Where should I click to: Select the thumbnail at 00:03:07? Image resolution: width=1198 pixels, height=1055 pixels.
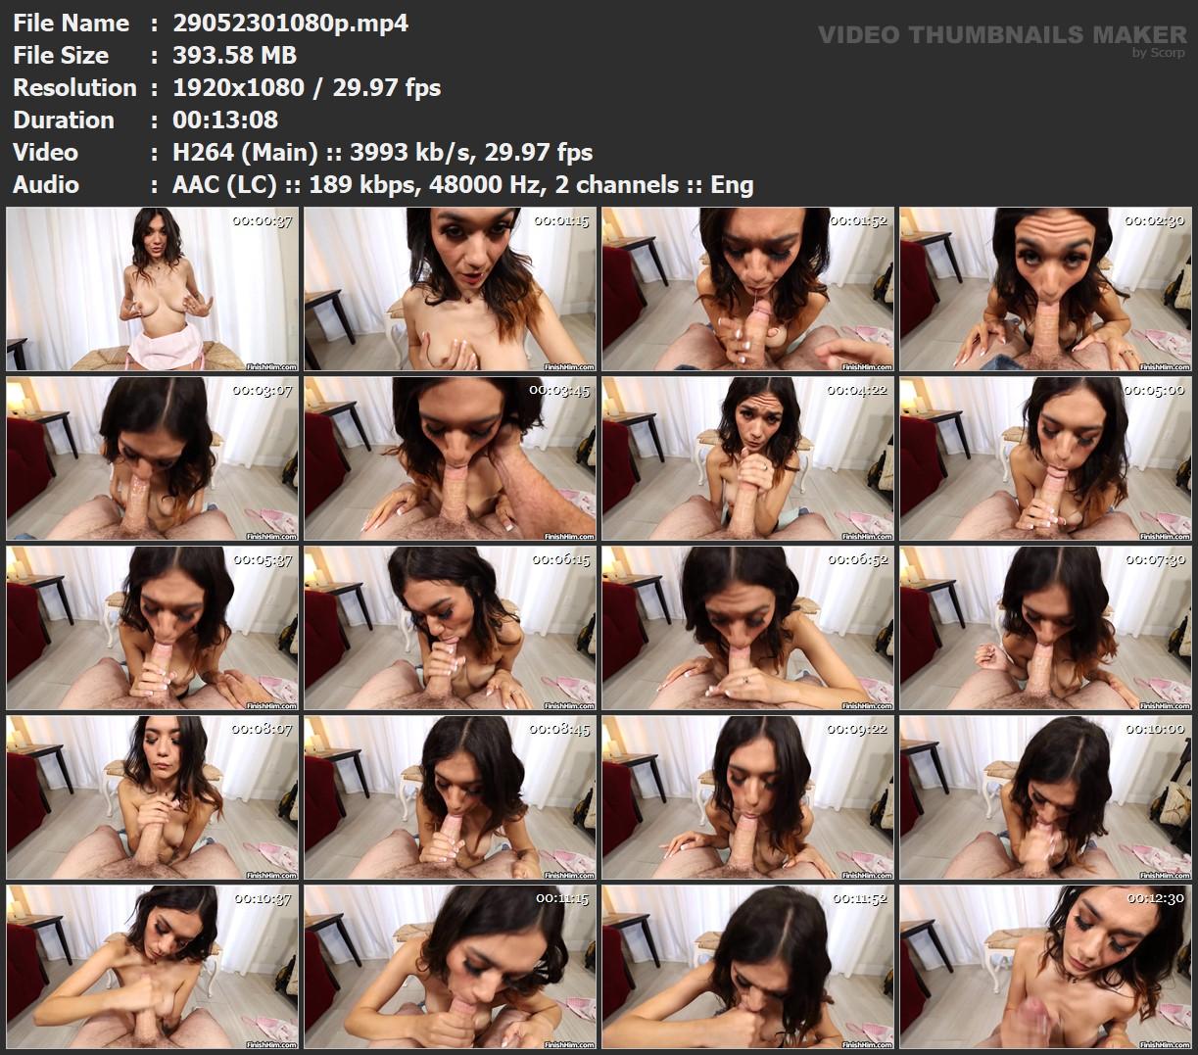coord(152,458)
